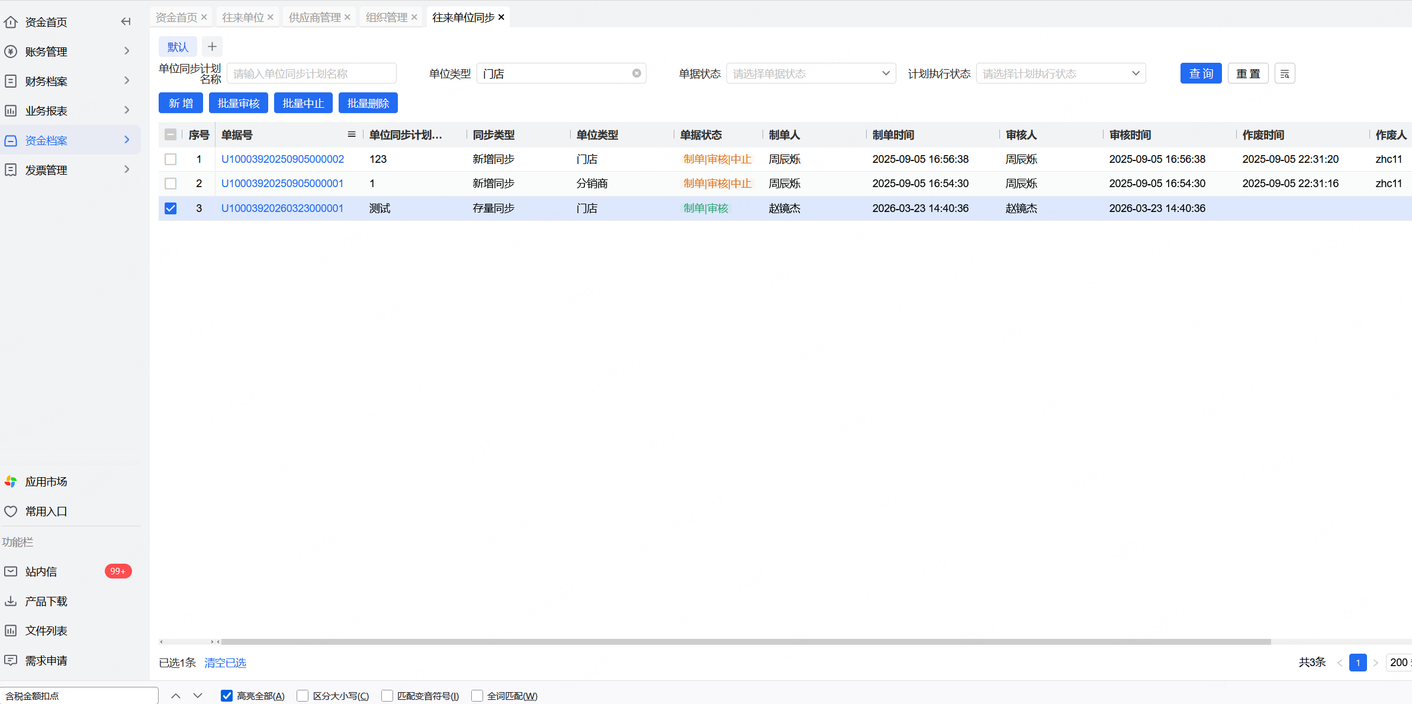
Task: Go to previous search match arrow
Action: coord(176,696)
